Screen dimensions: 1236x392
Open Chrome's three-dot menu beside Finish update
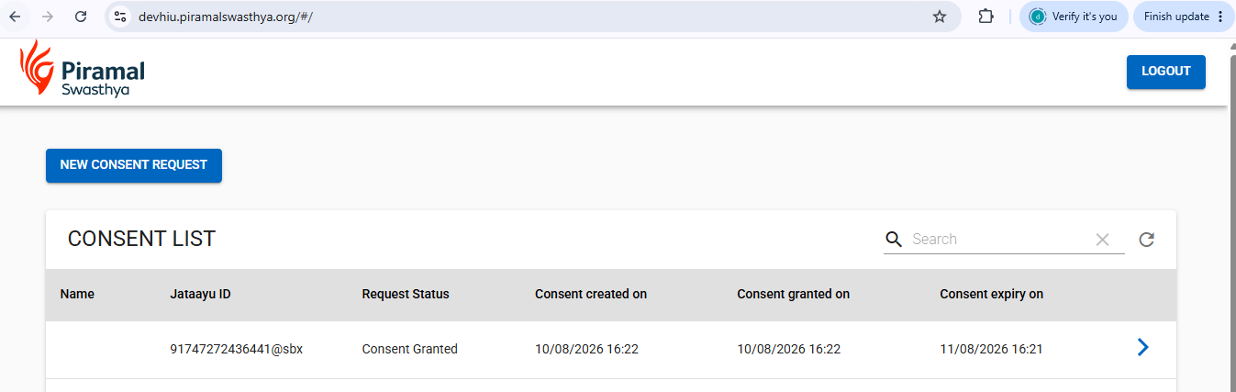click(1219, 17)
